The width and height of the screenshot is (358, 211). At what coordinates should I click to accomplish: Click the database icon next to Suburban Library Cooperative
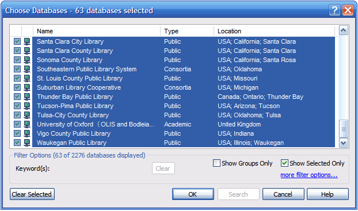(27, 87)
